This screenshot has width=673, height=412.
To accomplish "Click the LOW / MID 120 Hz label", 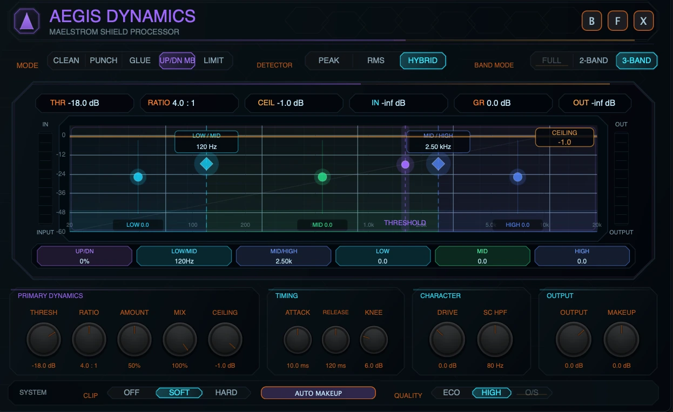I will (x=206, y=141).
